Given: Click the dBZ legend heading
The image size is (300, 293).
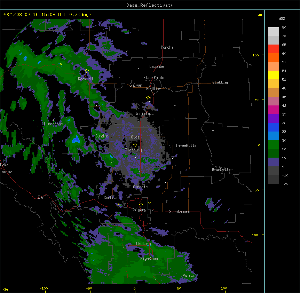Looking at the screenshot, I should (x=282, y=18).
